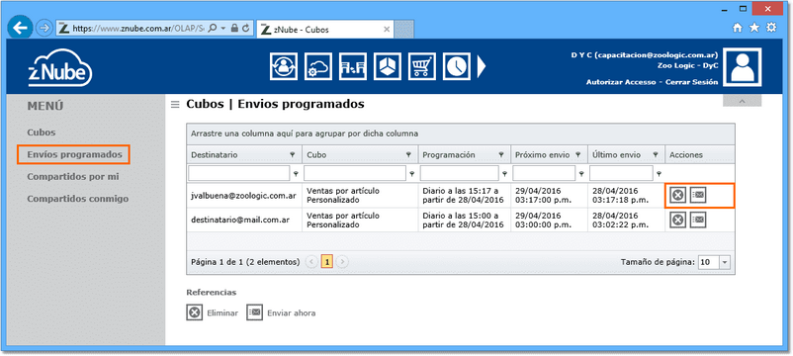
Task: Open the user sync module icon
Action: click(x=284, y=66)
